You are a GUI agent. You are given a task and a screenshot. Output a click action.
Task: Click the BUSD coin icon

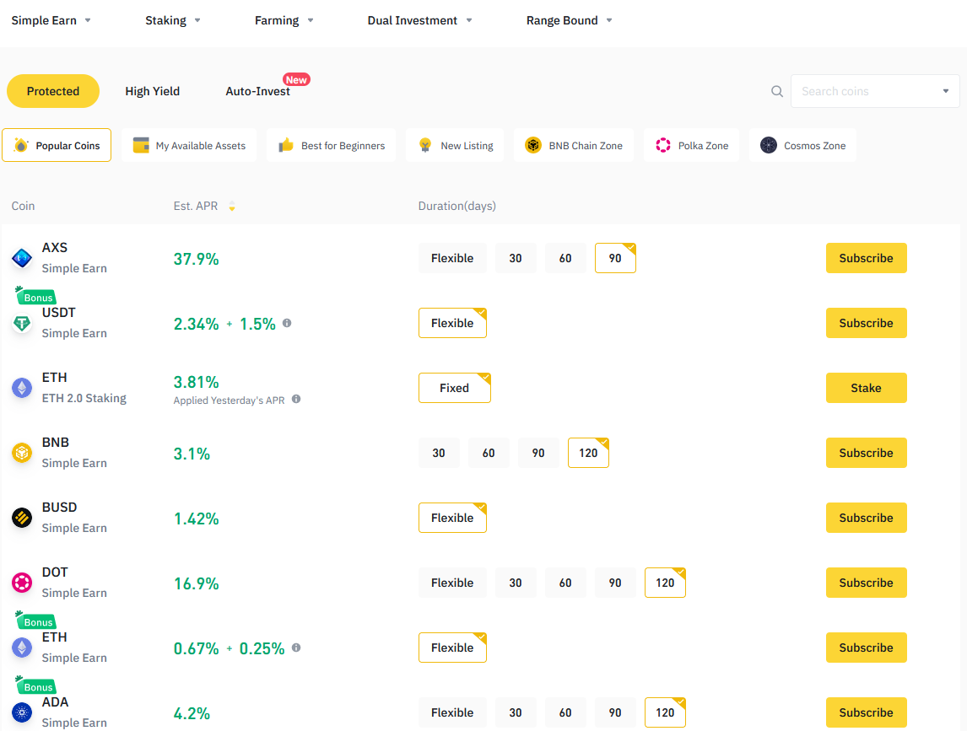tap(22, 518)
